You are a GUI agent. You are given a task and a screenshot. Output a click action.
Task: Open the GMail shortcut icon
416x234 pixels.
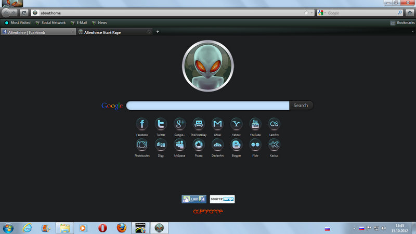(217, 124)
